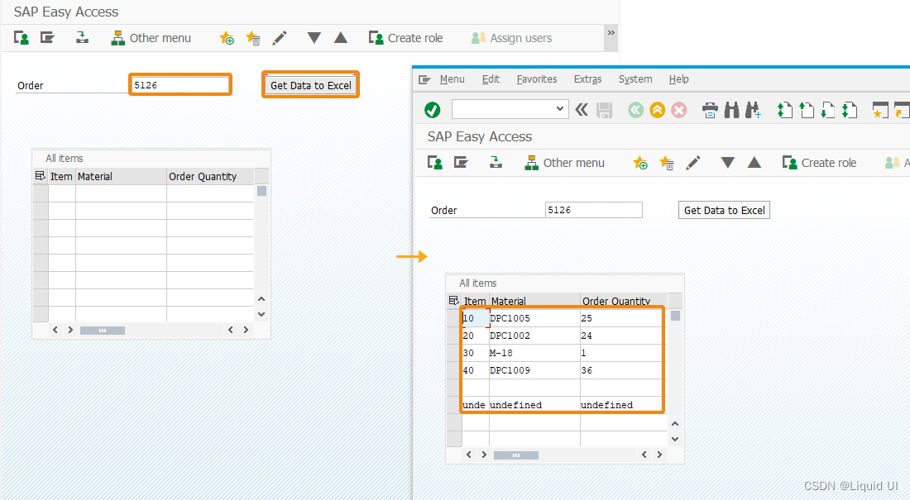Image resolution: width=910 pixels, height=500 pixels.
Task: Click table settings icon in front window grid
Action: [454, 301]
